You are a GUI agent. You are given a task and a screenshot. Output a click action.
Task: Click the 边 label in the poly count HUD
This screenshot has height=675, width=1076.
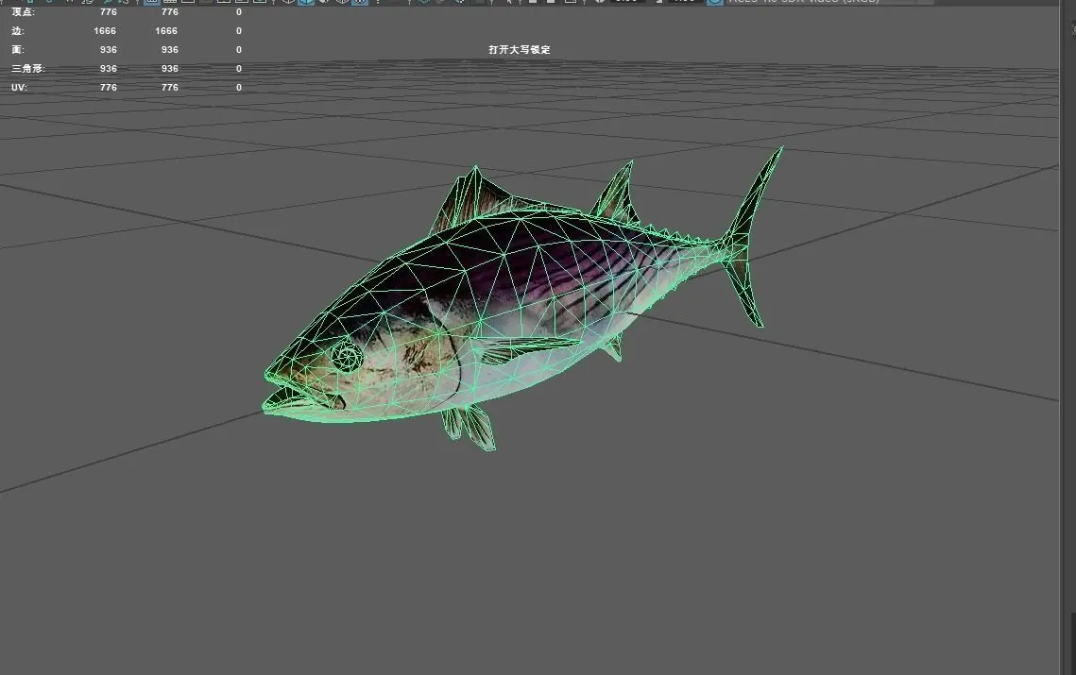click(x=18, y=31)
